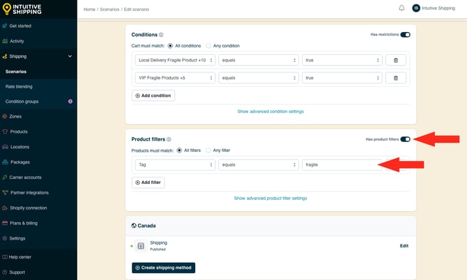Open the Tag filter type dropdown
This screenshot has width=467, height=280.
(x=175, y=165)
